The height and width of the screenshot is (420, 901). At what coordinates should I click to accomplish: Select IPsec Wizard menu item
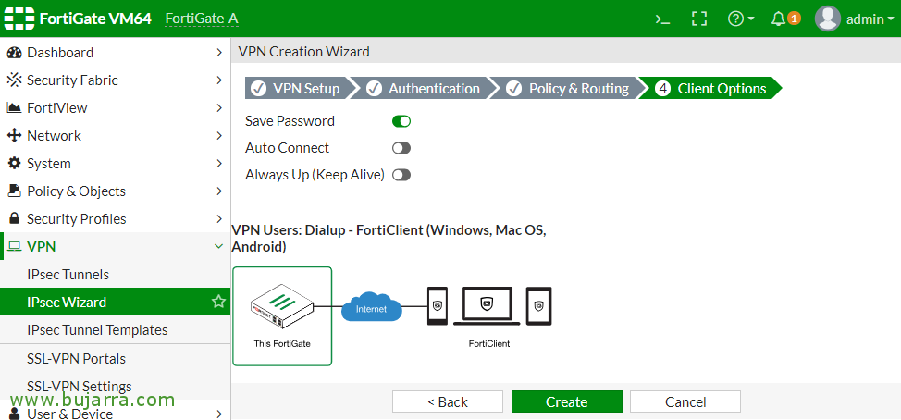point(115,303)
